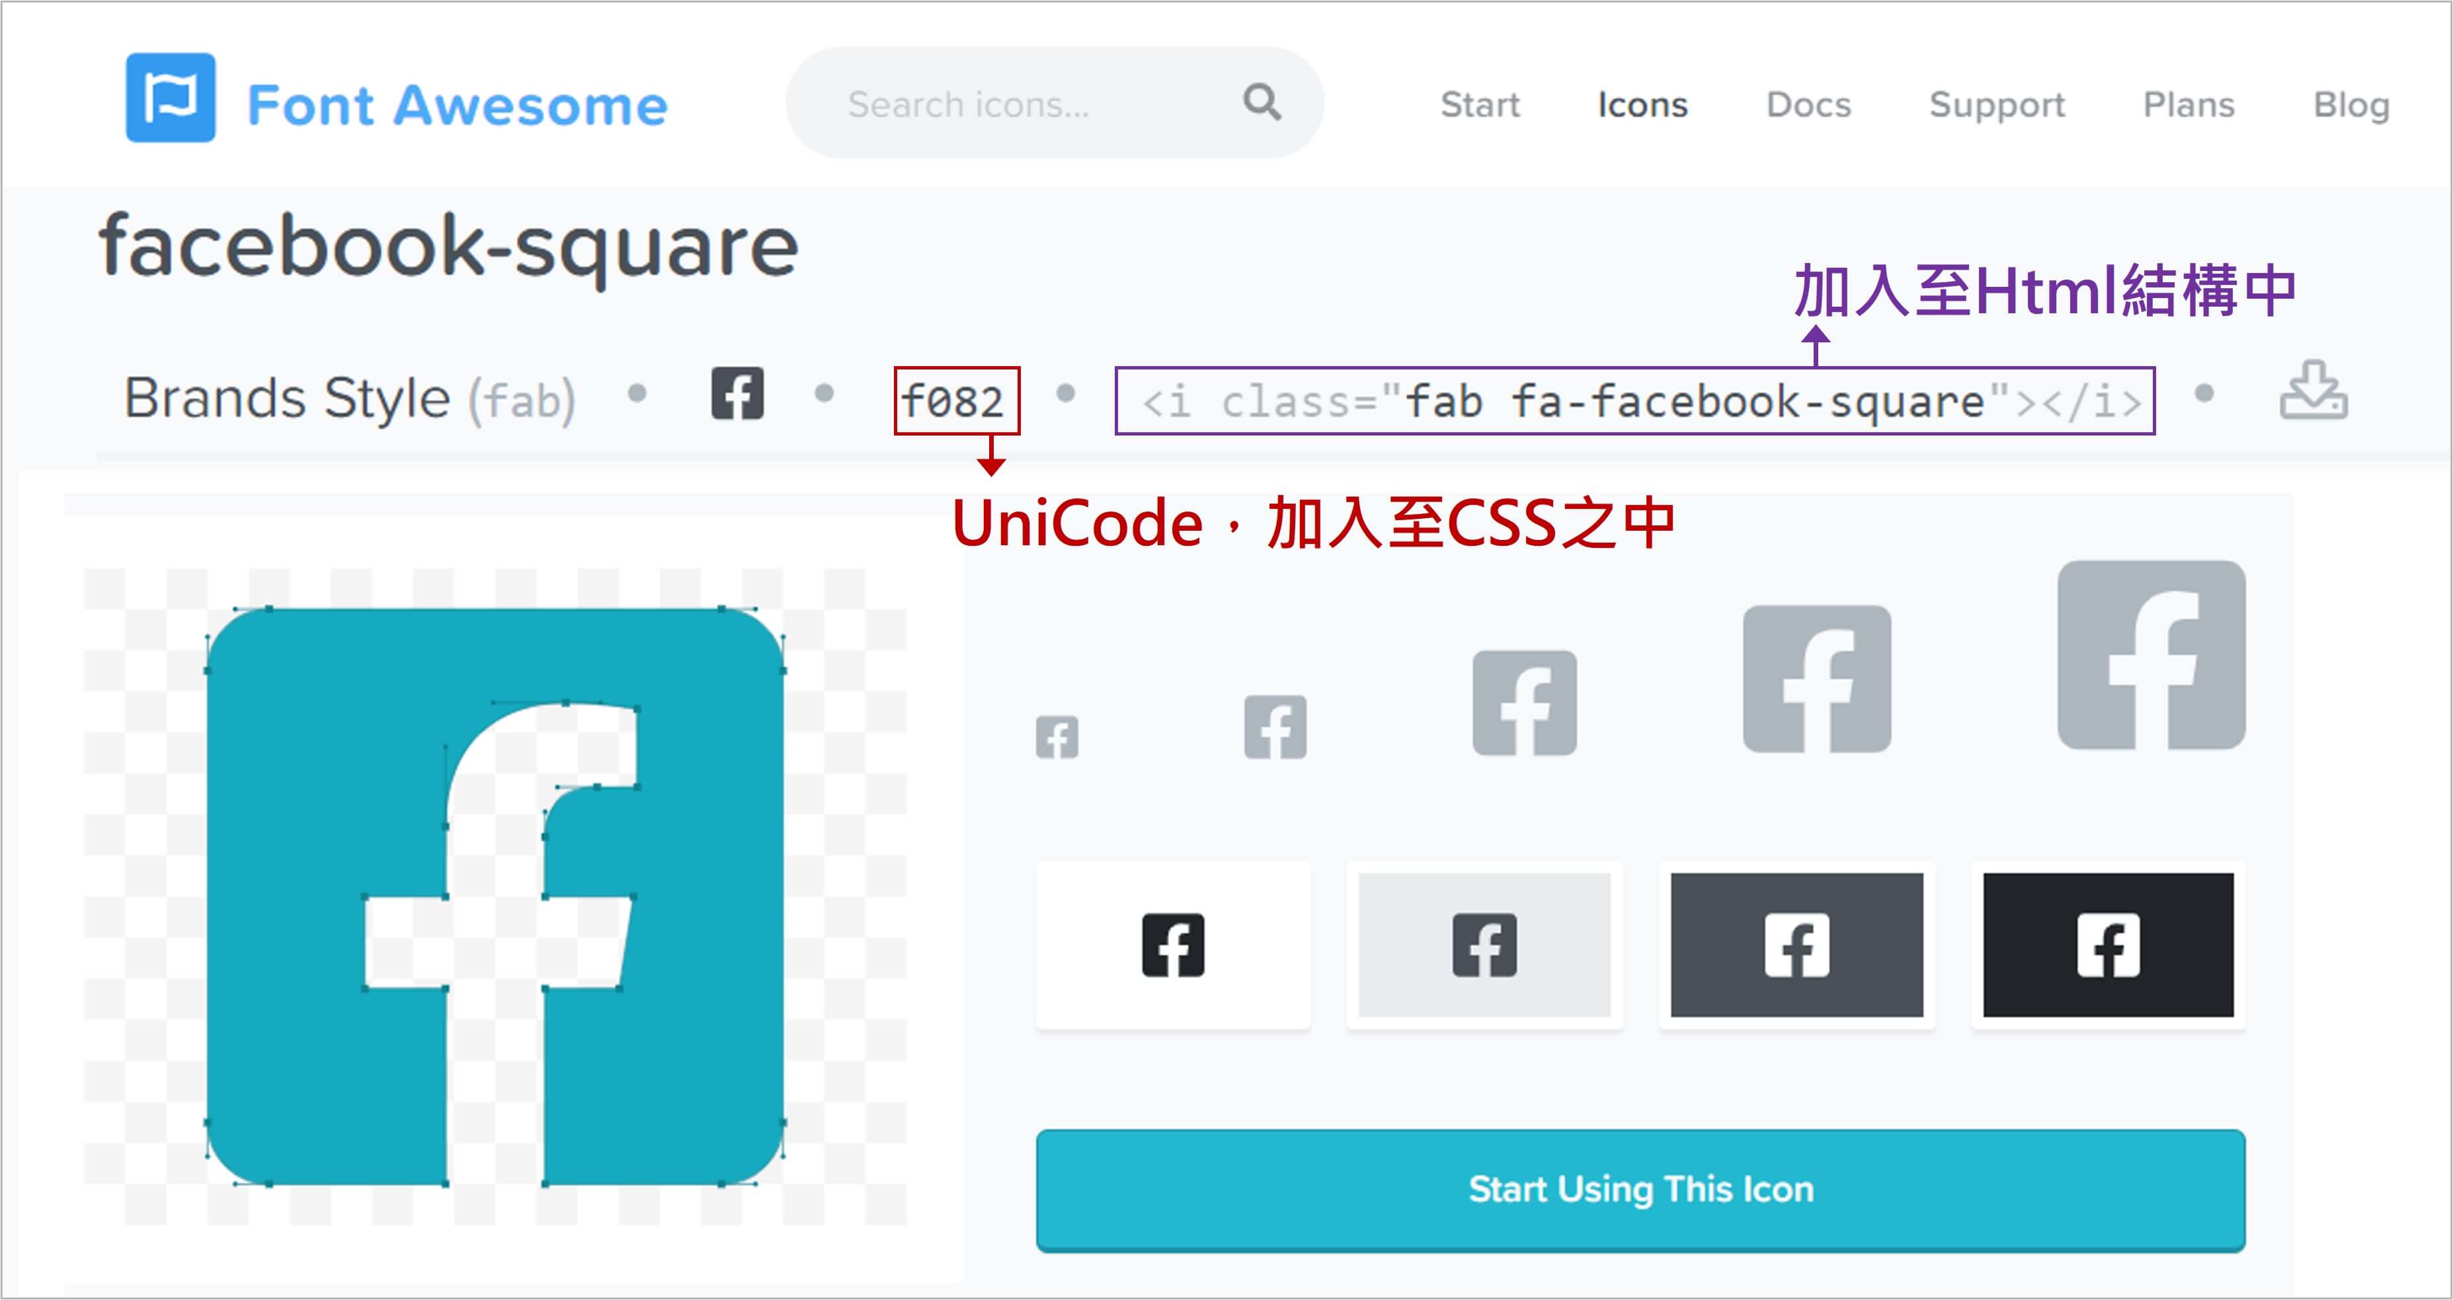Choose the black background icon preview
2453x1300 pixels.
pos(2109,945)
